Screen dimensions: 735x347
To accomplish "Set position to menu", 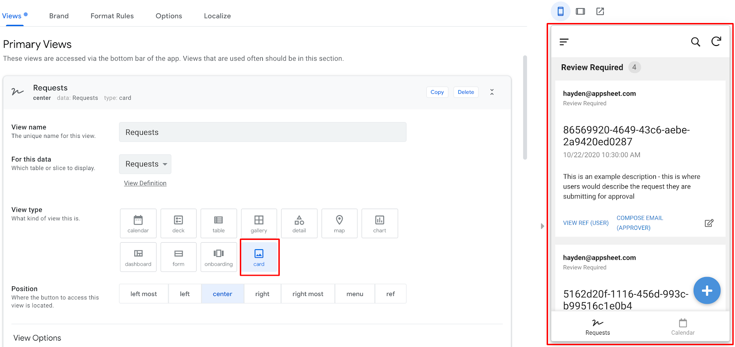I will point(355,294).
